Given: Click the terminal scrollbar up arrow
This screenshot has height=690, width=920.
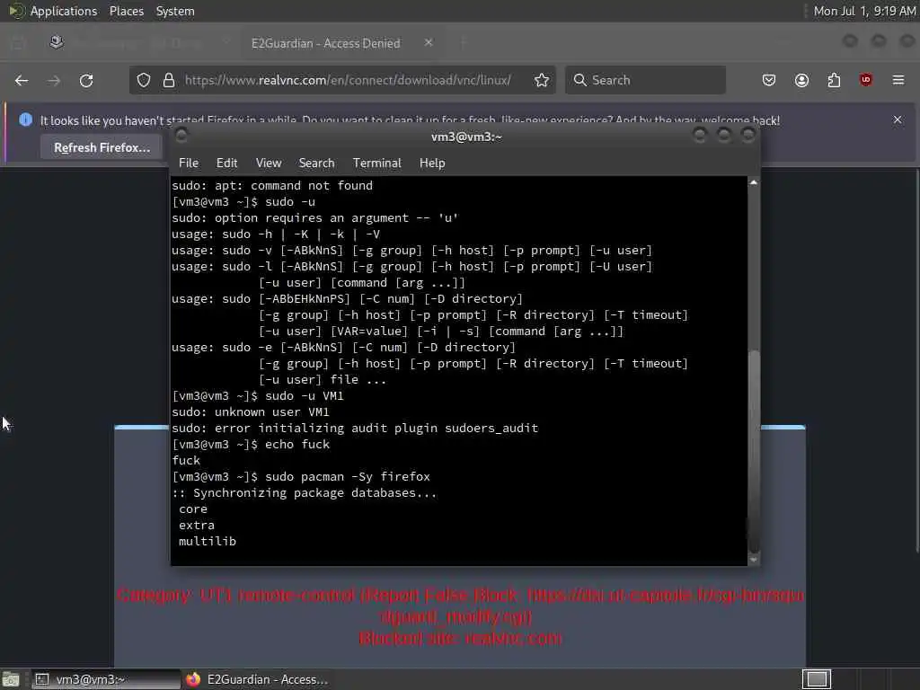Looking at the screenshot, I should pyautogui.click(x=754, y=182).
